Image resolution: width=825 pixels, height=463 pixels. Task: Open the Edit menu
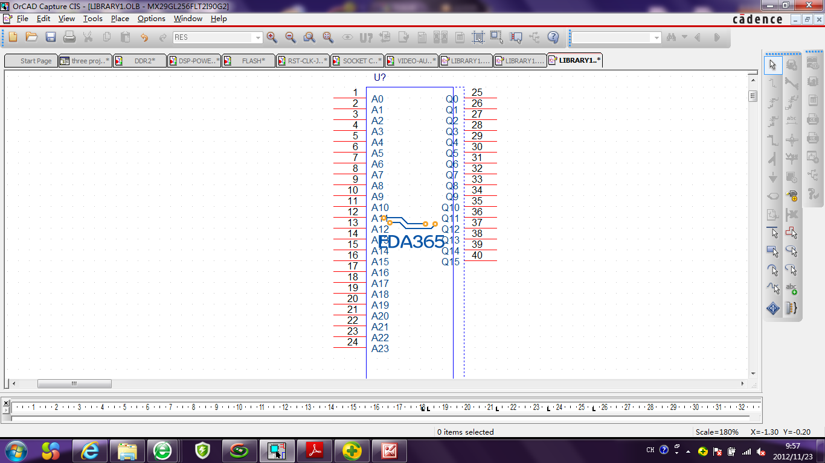point(43,19)
